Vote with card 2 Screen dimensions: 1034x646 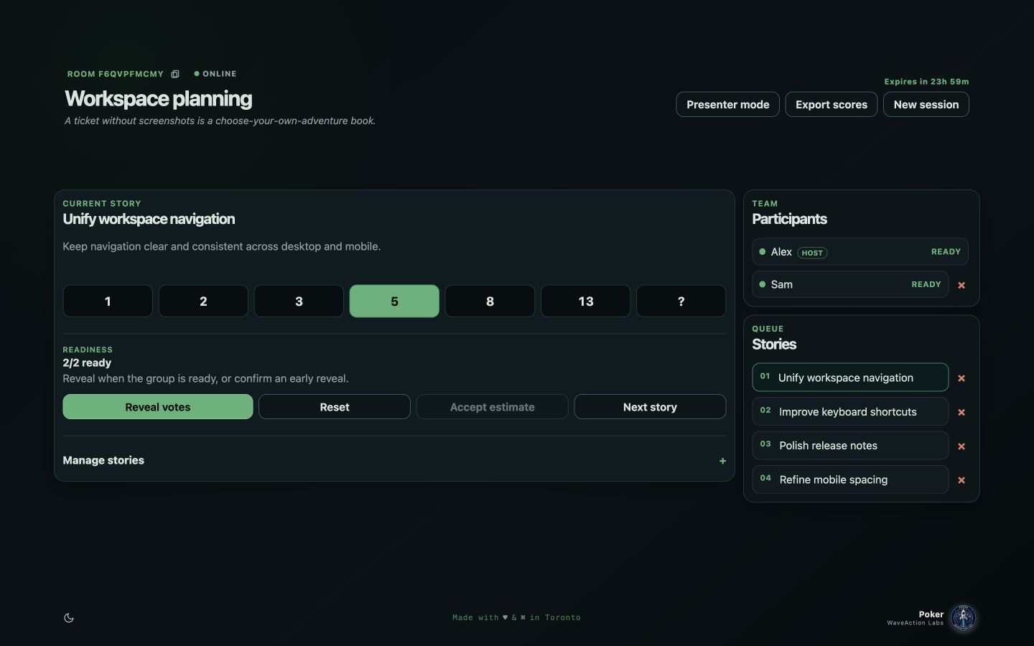click(x=203, y=301)
